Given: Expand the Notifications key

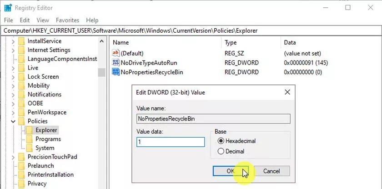Looking at the screenshot, I should [13, 94].
